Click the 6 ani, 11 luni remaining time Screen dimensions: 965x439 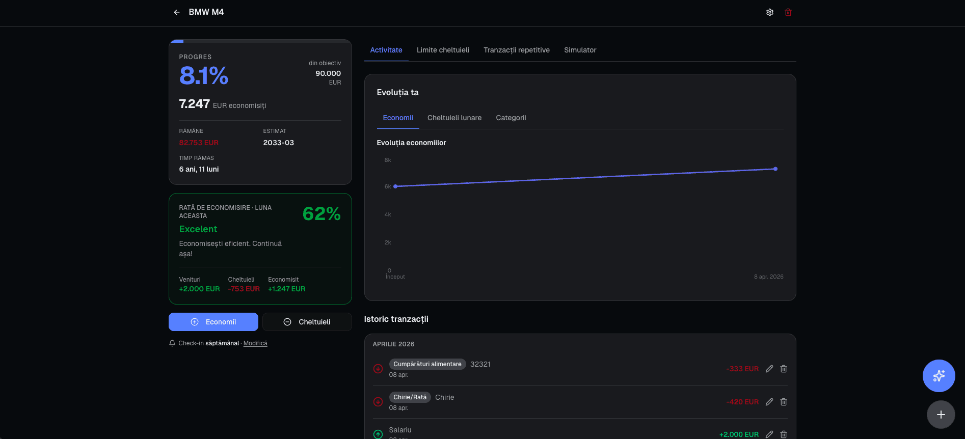point(199,169)
